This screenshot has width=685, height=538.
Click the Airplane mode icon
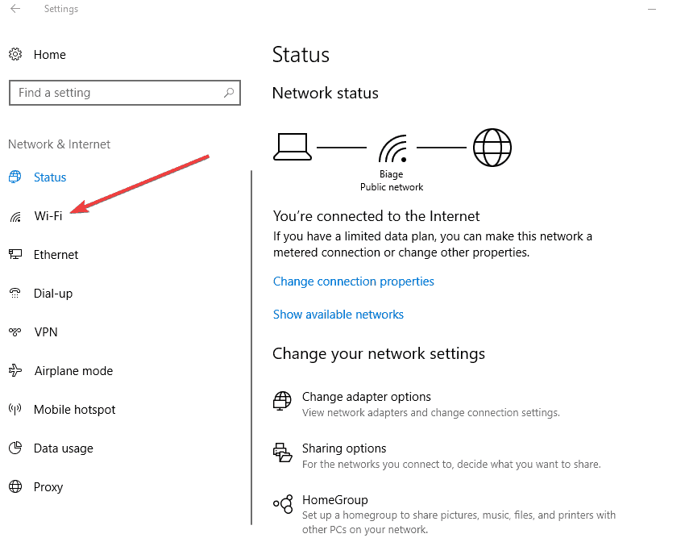coord(15,370)
